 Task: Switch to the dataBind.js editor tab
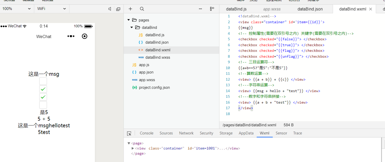(236, 9)
